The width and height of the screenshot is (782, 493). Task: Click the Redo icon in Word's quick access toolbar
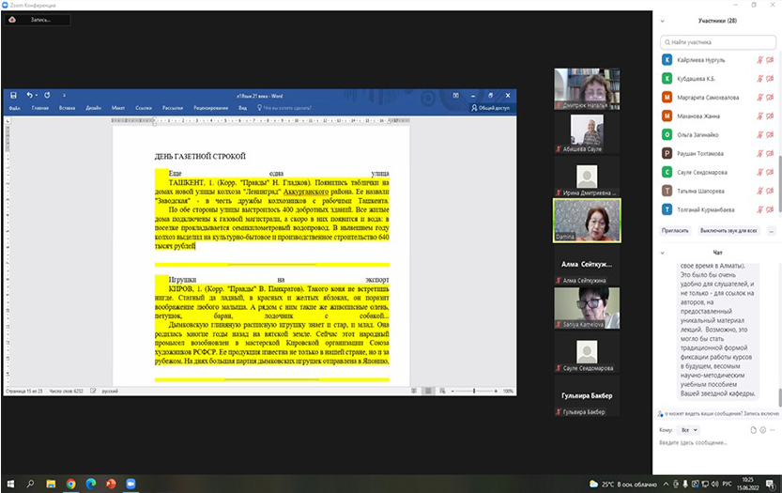(46, 95)
